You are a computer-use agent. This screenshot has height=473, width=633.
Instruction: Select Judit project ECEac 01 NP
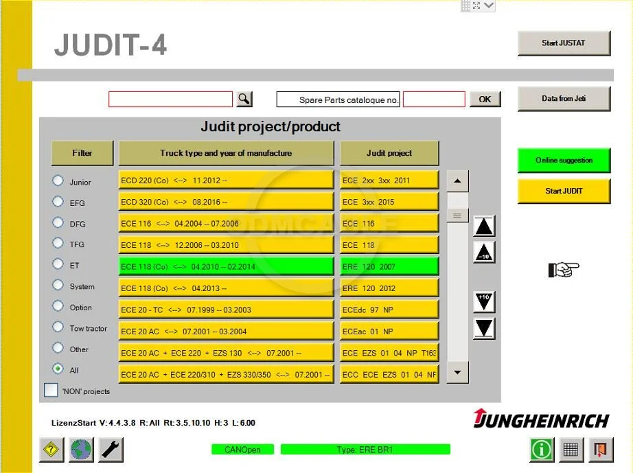coord(389,332)
